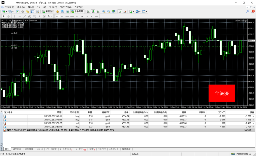256x156 pixels.
Task: Zoom out on the chart
Action: point(109,11)
